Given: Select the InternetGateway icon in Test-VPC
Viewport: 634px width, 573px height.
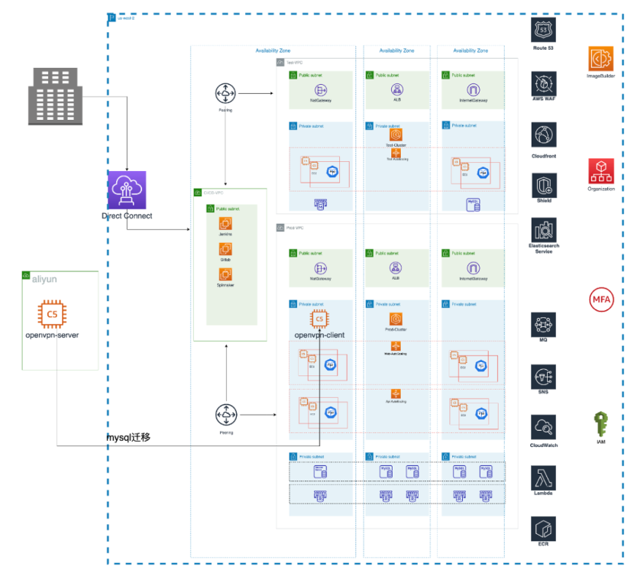Looking at the screenshot, I should pyautogui.click(x=474, y=90).
